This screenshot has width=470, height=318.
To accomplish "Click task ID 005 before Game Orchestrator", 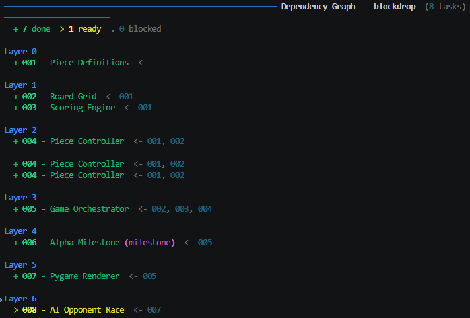I will (x=29, y=209).
